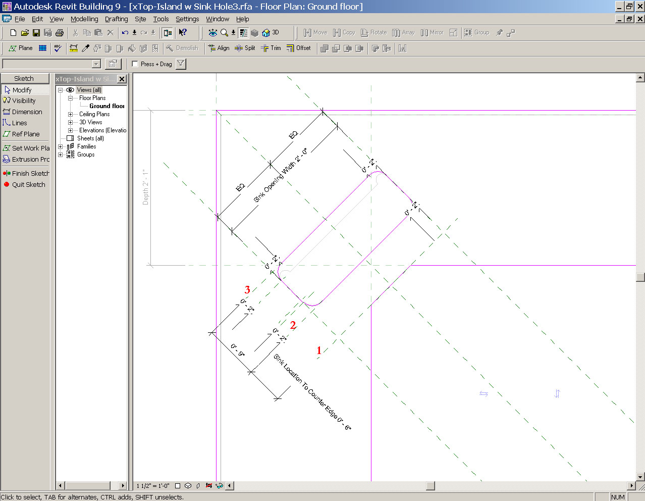This screenshot has width=645, height=501.
Task: Choose the Offset tool
Action: click(x=299, y=48)
